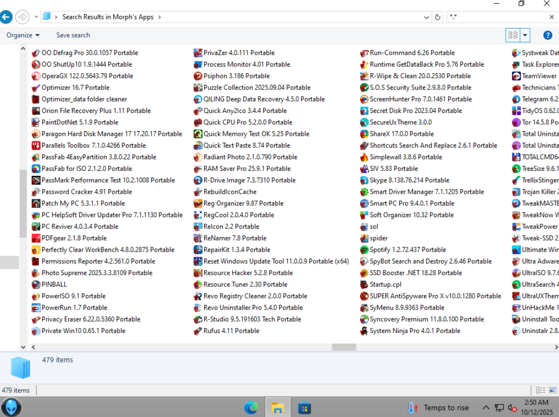Open the Organize dropdown menu

[x=23, y=35]
